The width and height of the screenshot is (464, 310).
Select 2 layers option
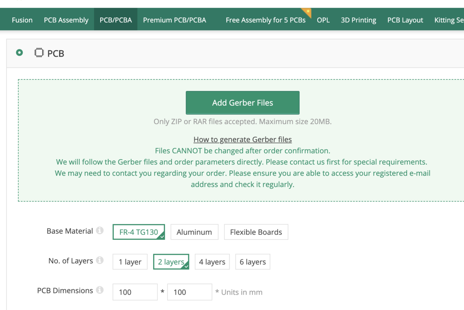coord(171,262)
